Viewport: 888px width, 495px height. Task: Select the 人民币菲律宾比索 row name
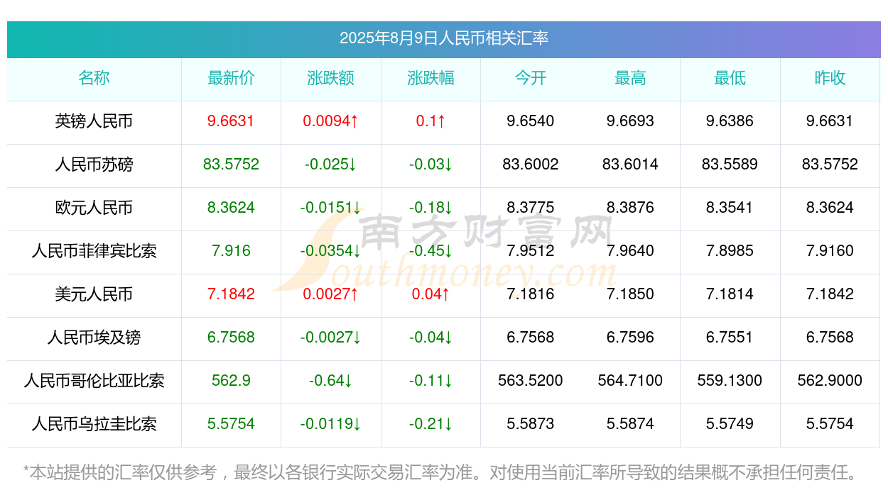94,251
